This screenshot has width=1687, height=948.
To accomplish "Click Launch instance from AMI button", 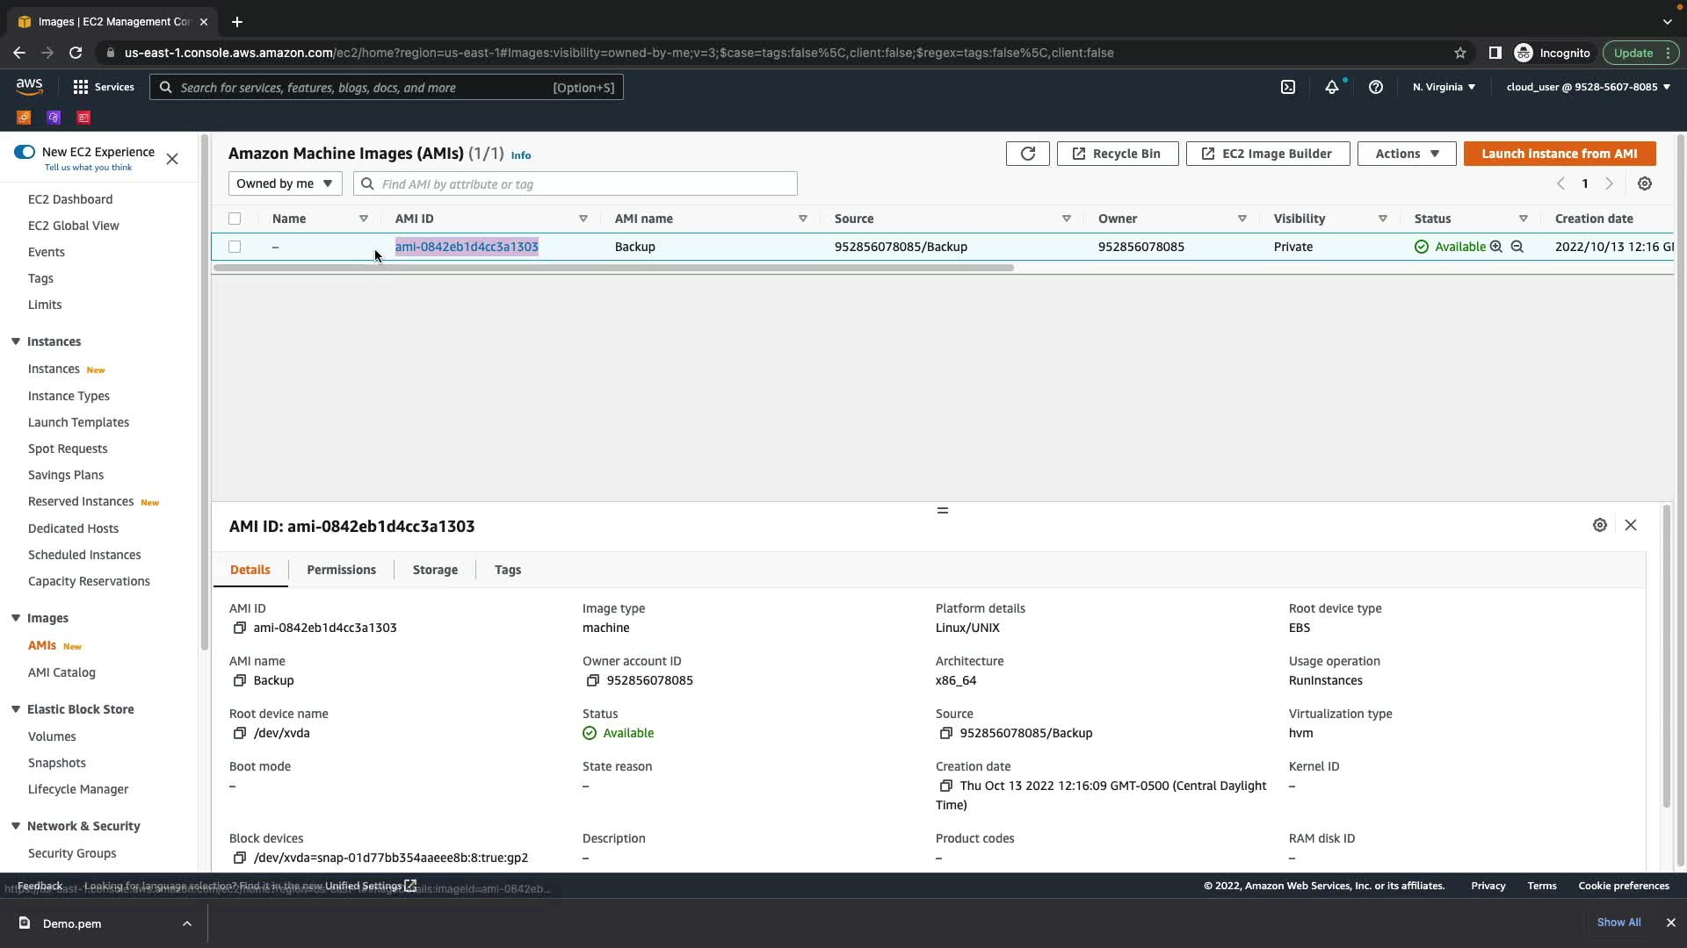I will pyautogui.click(x=1559, y=154).
